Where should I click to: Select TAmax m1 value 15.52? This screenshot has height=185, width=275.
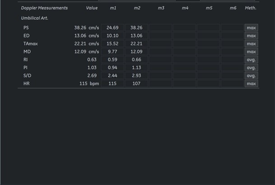pos(112,44)
